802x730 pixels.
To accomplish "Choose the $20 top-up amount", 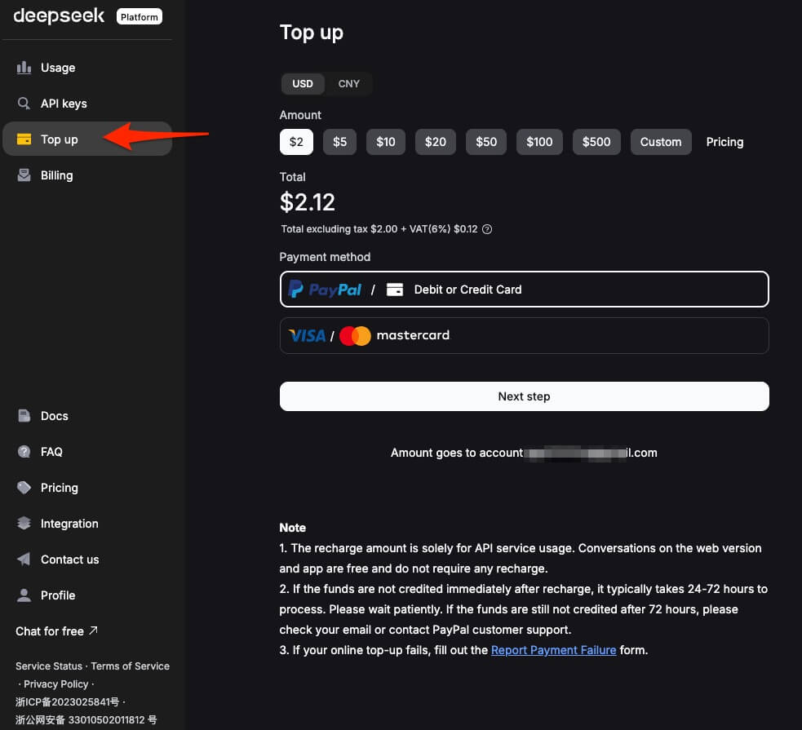I will 436,142.
